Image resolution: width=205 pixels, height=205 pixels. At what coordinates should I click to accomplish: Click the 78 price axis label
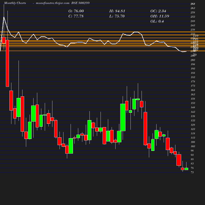point(192,168)
